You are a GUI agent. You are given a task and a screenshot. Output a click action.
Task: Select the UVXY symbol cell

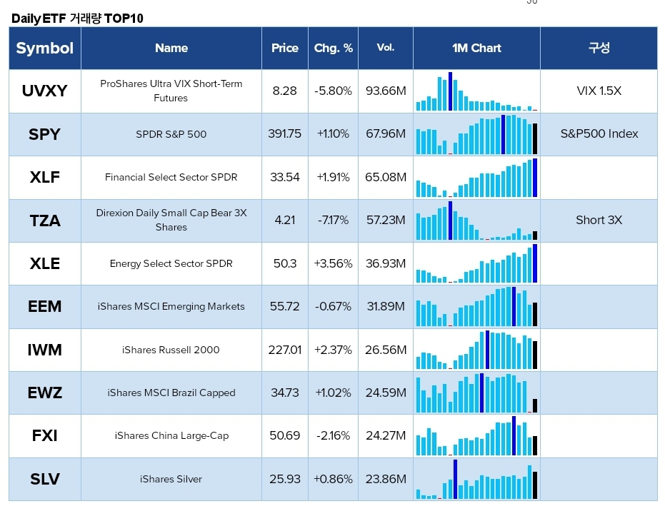(44, 91)
